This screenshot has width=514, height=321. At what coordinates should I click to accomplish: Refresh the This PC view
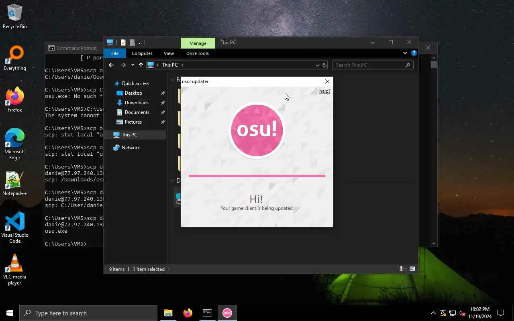click(x=324, y=65)
